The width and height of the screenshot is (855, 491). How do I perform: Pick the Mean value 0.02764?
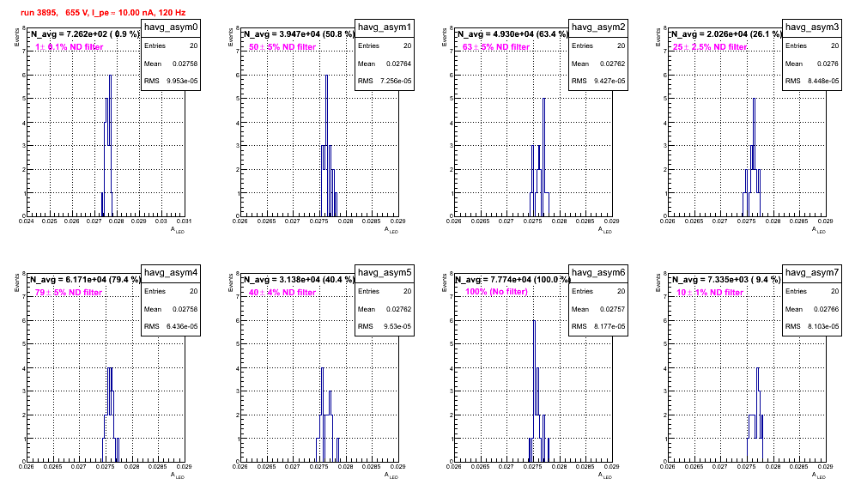[398, 64]
